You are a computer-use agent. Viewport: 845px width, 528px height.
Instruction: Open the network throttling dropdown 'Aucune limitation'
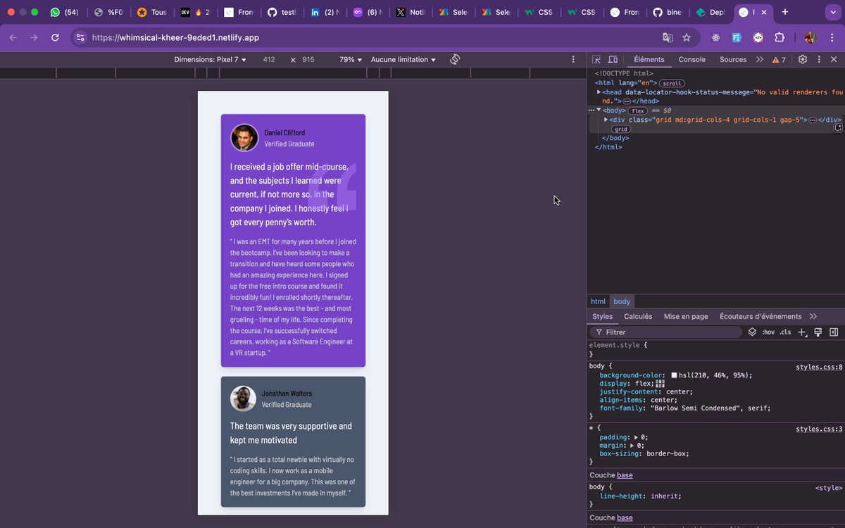(402, 59)
